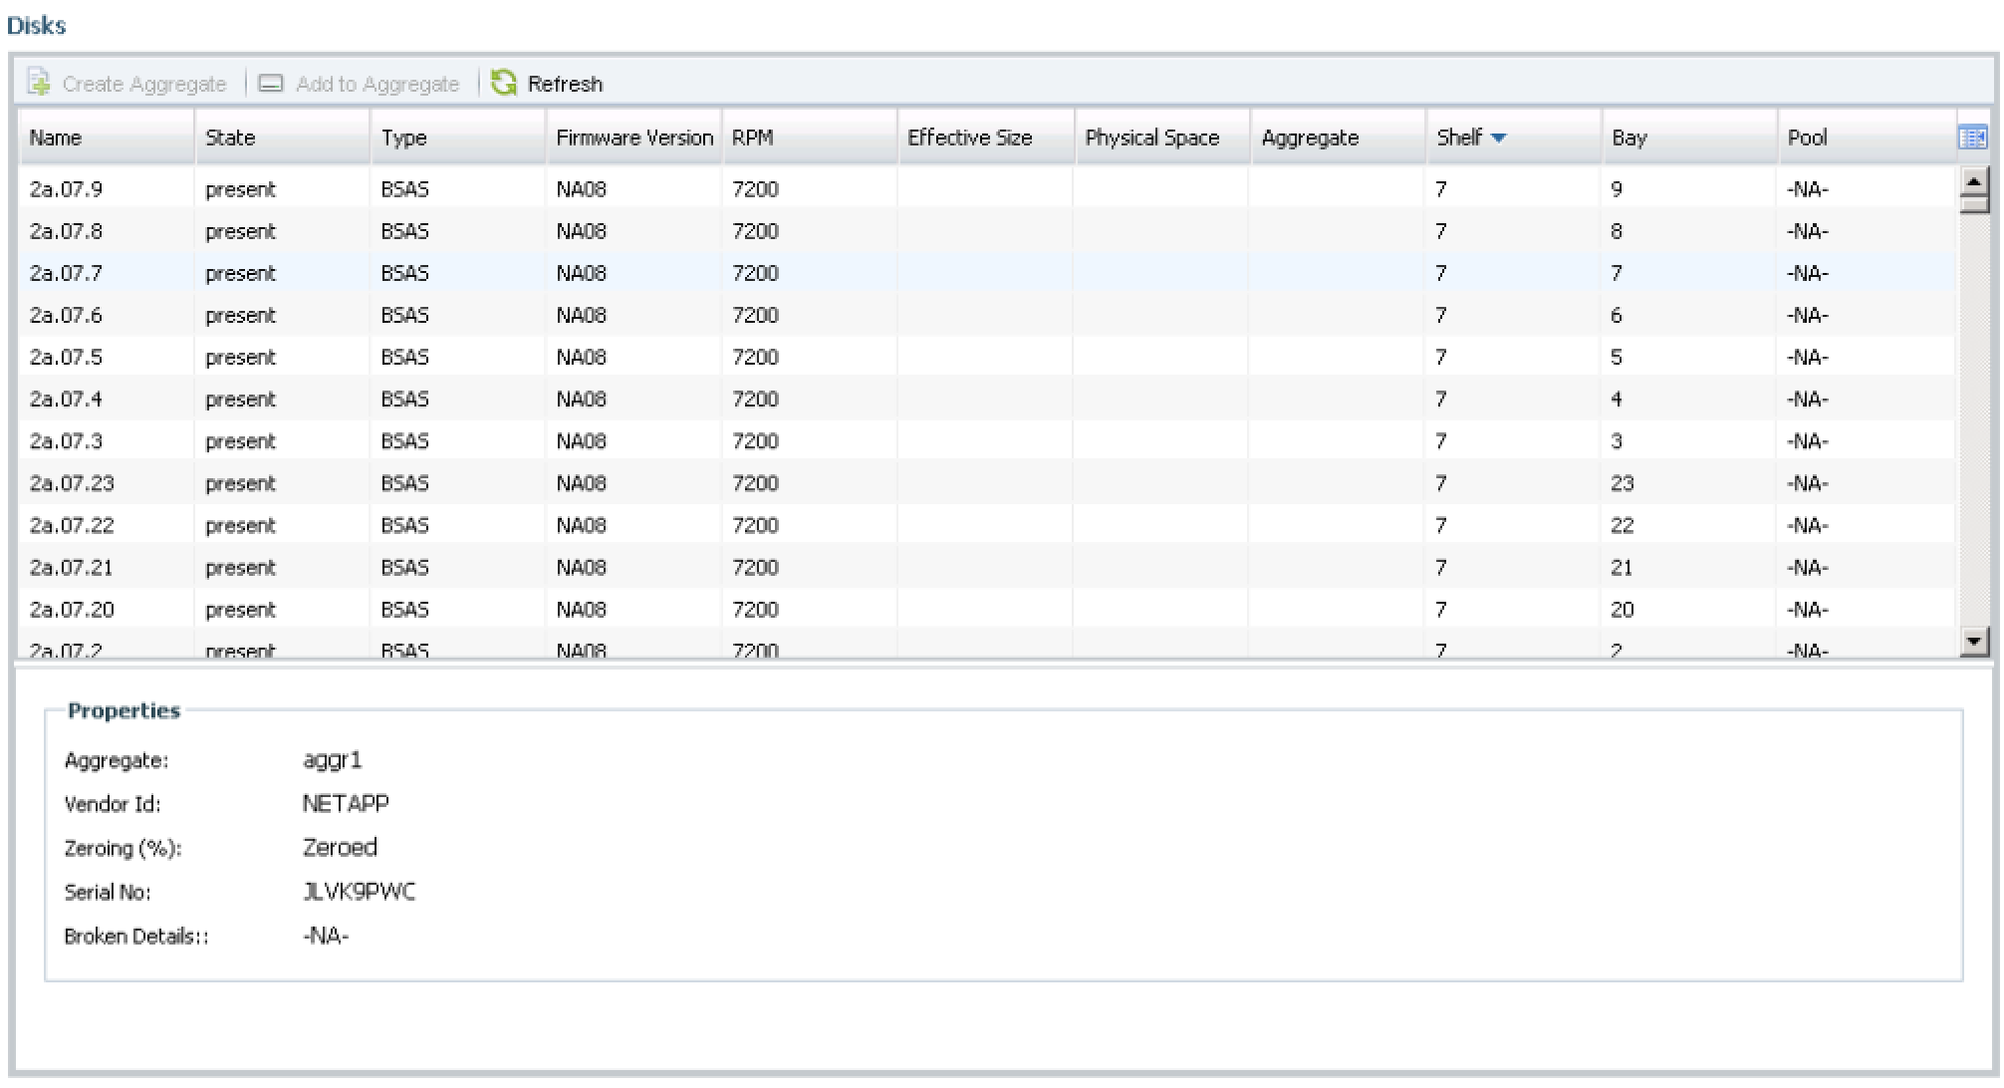
Task: Click the State column header
Action: point(230,137)
